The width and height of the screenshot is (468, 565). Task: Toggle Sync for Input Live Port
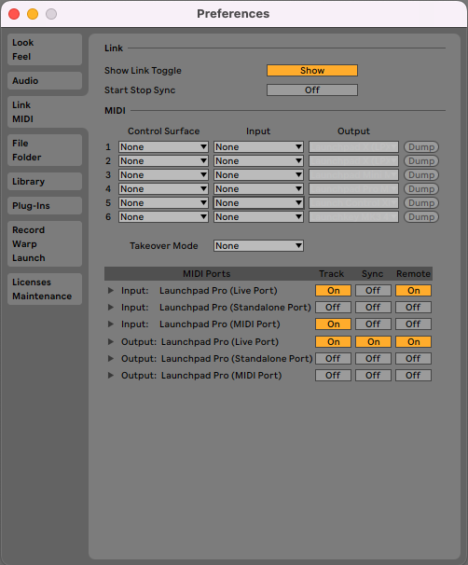(x=373, y=291)
